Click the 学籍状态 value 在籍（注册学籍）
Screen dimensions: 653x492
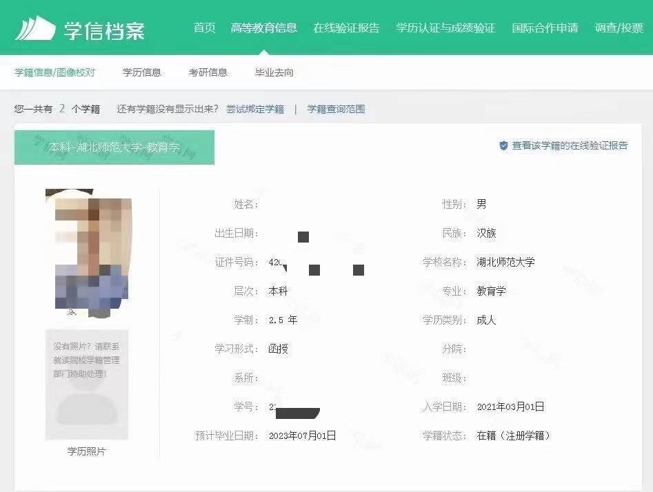tap(514, 435)
